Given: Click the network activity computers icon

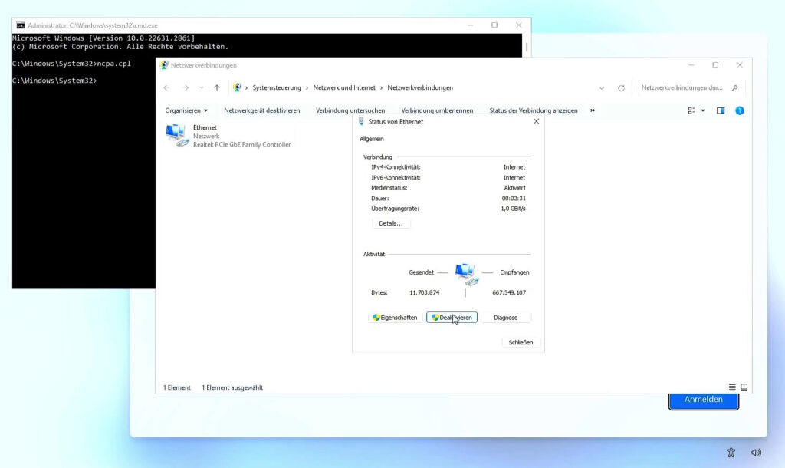Looking at the screenshot, I should (x=467, y=274).
